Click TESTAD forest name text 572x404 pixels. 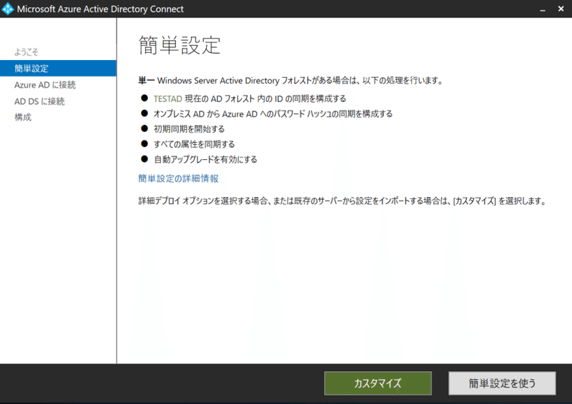click(168, 99)
